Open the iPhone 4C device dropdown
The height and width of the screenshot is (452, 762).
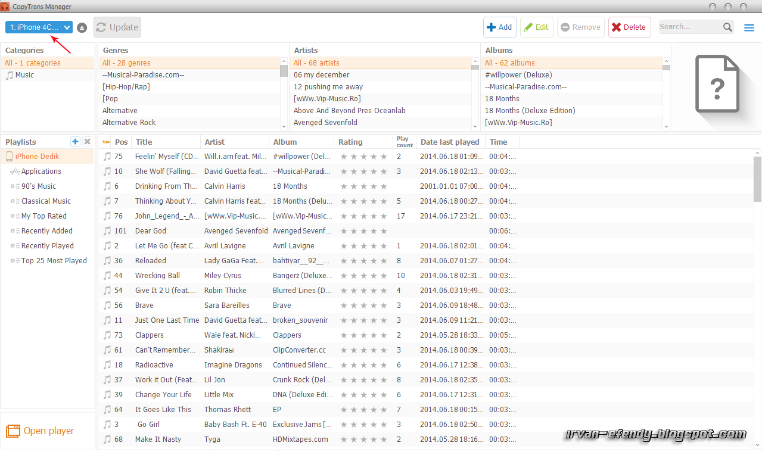[x=39, y=27]
